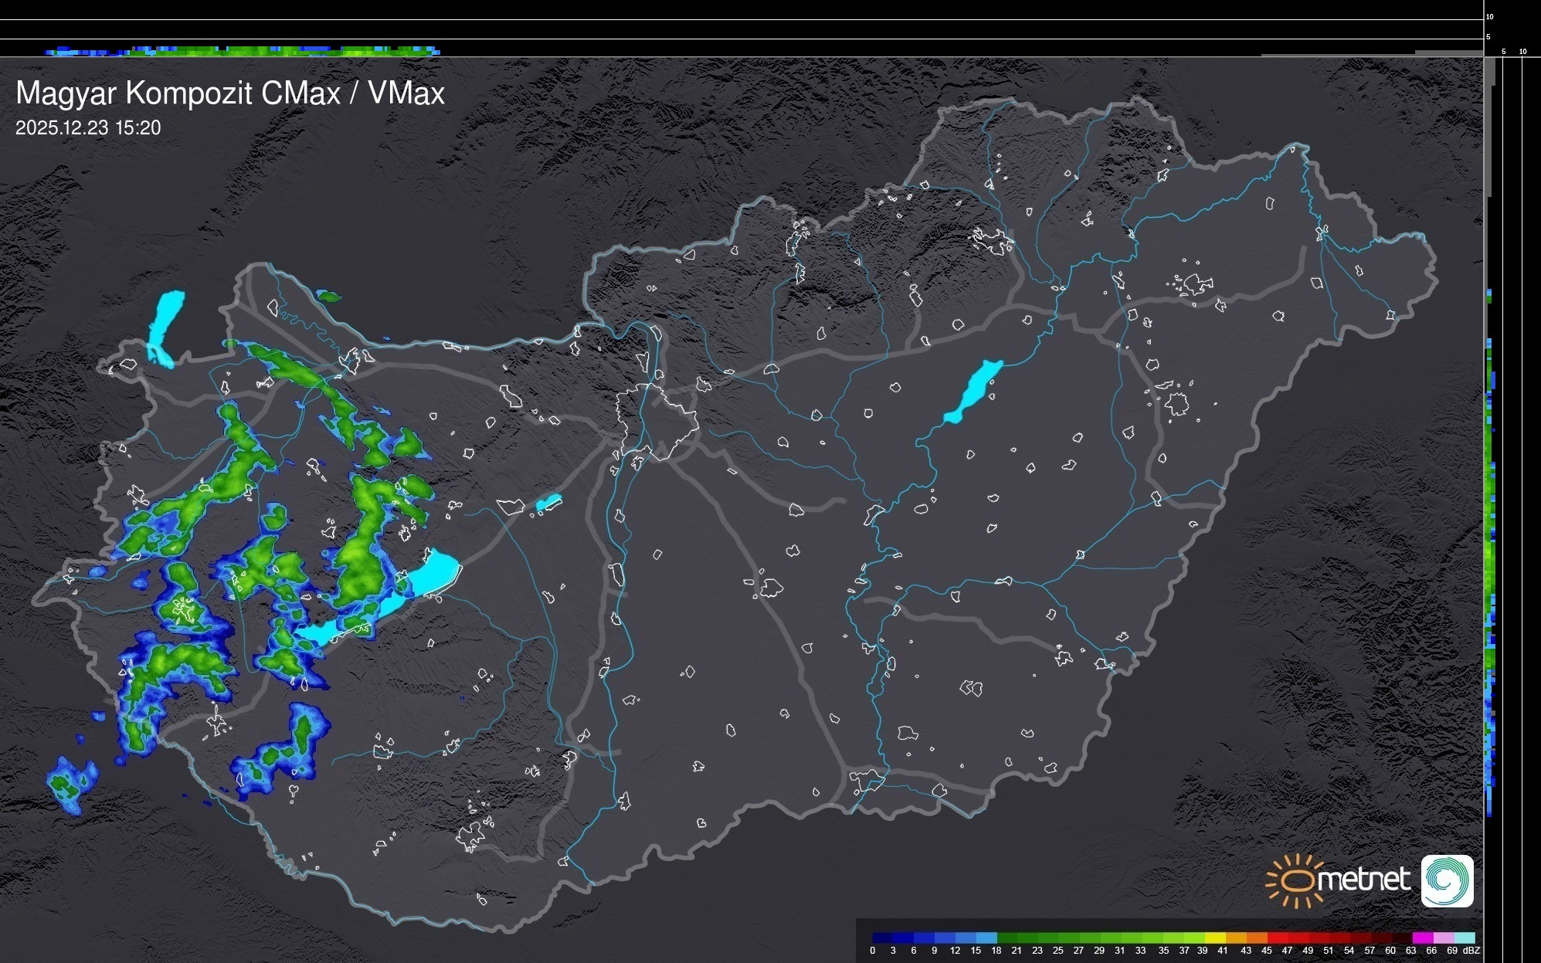Click the 2025.12.23 15:20 timestamp
The width and height of the screenshot is (1541, 963).
click(88, 128)
